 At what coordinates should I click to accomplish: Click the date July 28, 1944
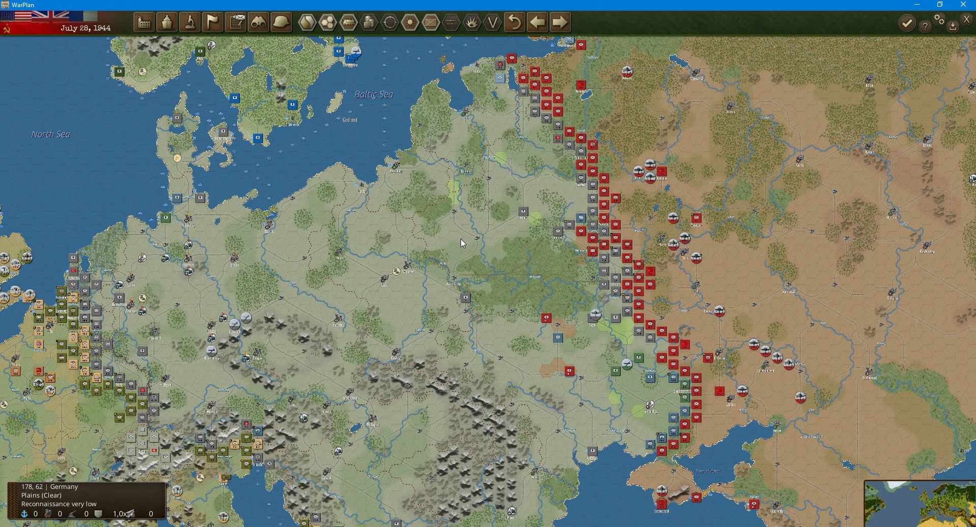85,28
